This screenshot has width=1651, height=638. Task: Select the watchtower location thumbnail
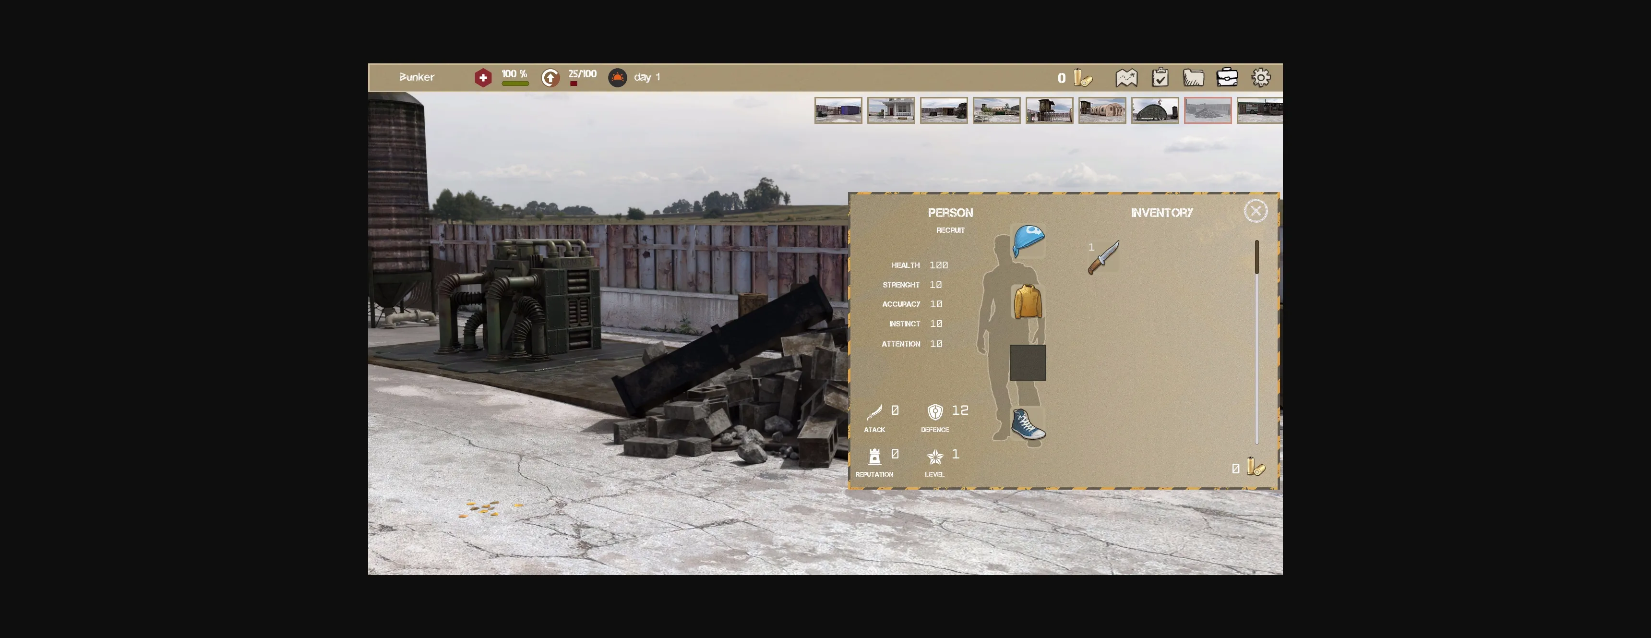coord(1049,110)
